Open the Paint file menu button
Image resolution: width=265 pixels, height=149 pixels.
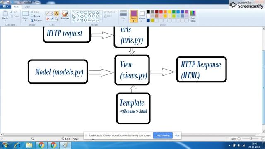click(x=5, y=7)
